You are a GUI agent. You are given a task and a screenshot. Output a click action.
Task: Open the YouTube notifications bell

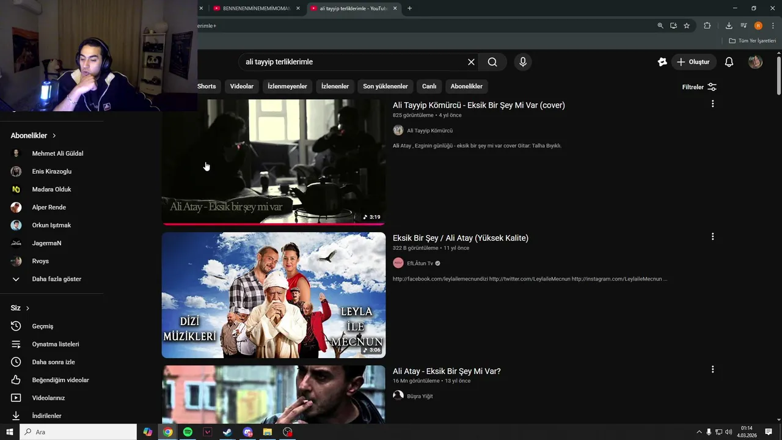click(x=729, y=62)
